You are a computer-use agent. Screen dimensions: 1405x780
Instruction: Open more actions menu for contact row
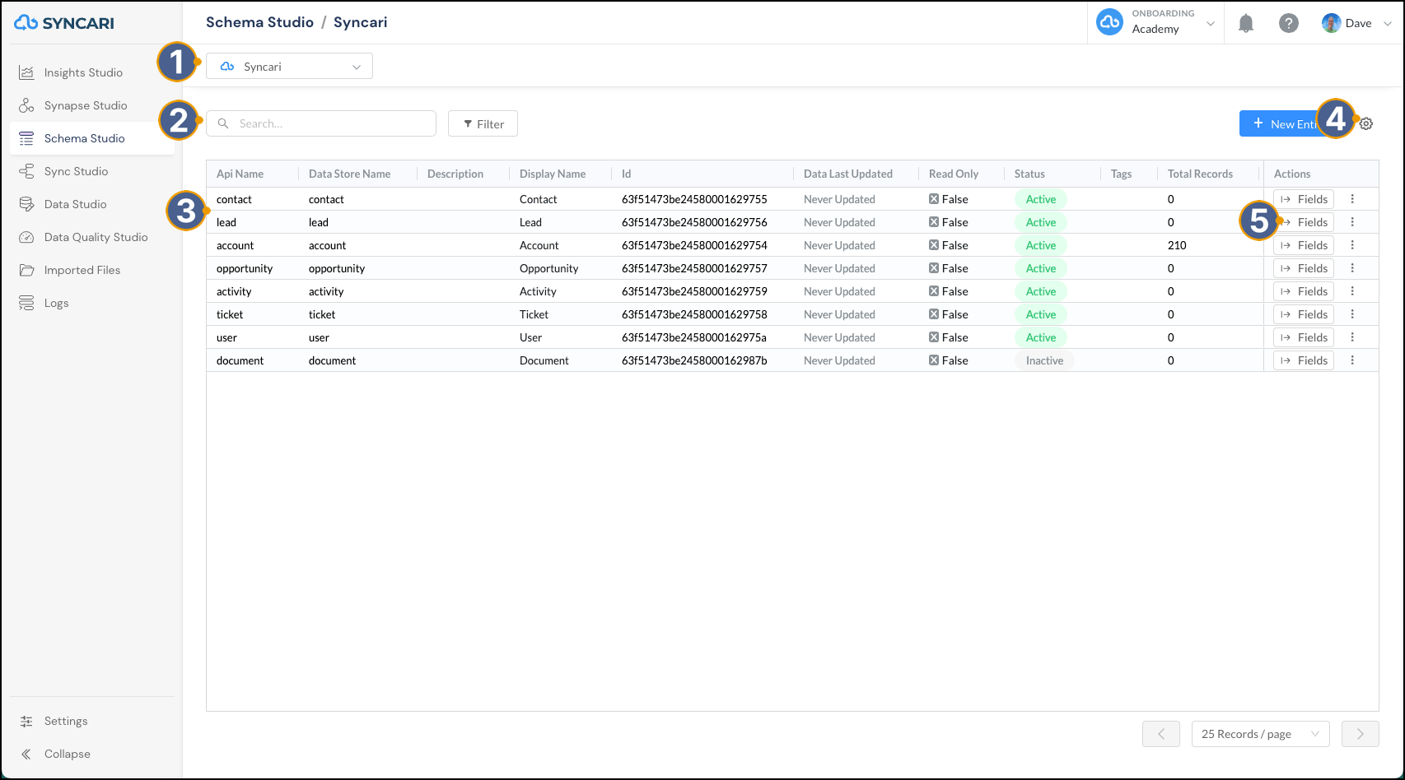click(1352, 199)
